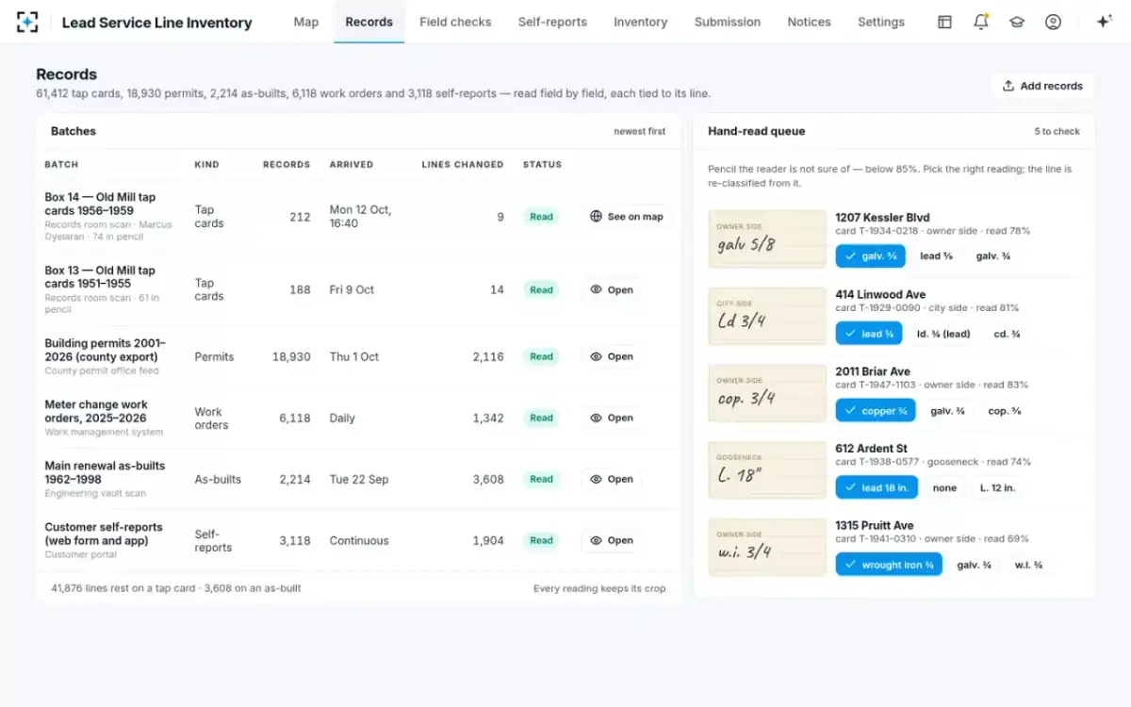1131x707 pixels.
Task: Choose cd. ¾ reading for 414 Linwood
Action: 1007,334
